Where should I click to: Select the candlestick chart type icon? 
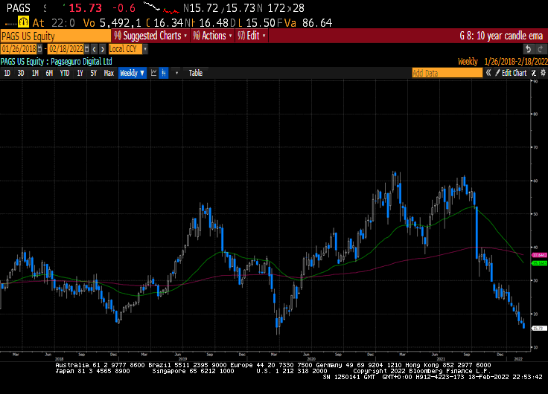point(164,73)
